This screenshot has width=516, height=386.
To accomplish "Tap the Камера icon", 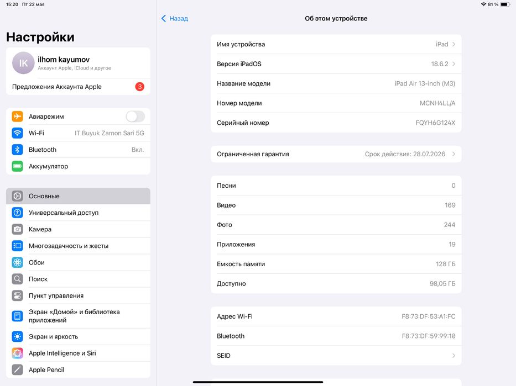I will (18, 229).
